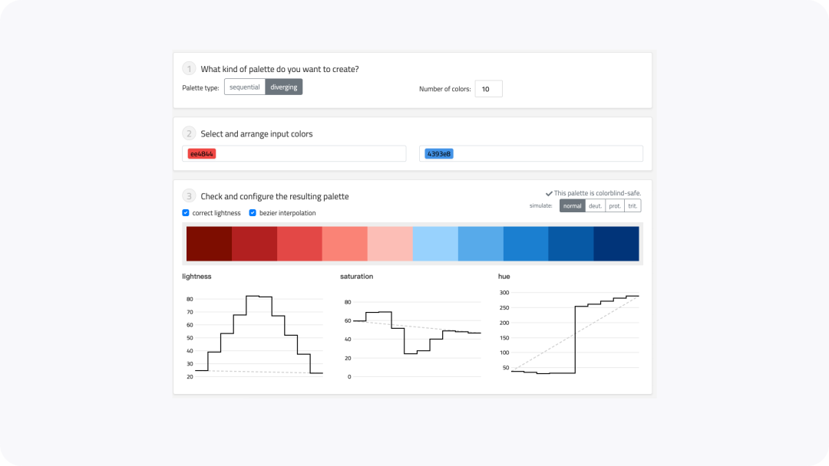This screenshot has width=829, height=466.
Task: Click the step 3 circle number icon
Action: click(189, 195)
